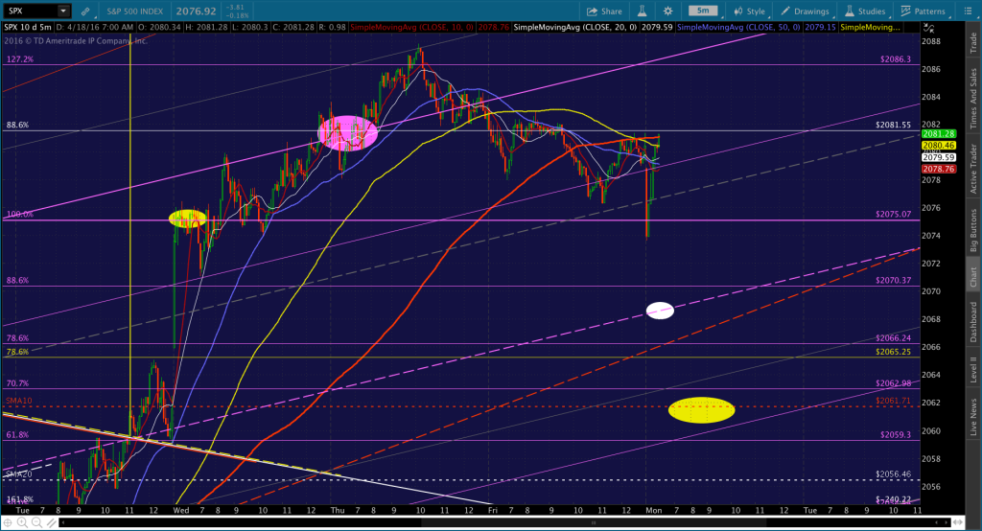Click the yellow 2080.46 price bubble

point(938,146)
